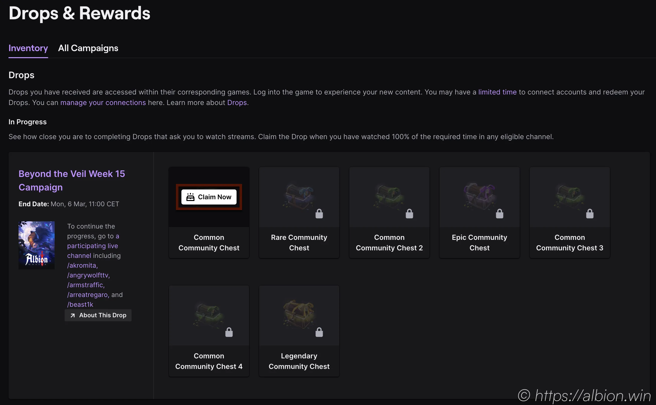
Task: Click the lock icon on Common Community Chest 4
Action: click(x=229, y=332)
